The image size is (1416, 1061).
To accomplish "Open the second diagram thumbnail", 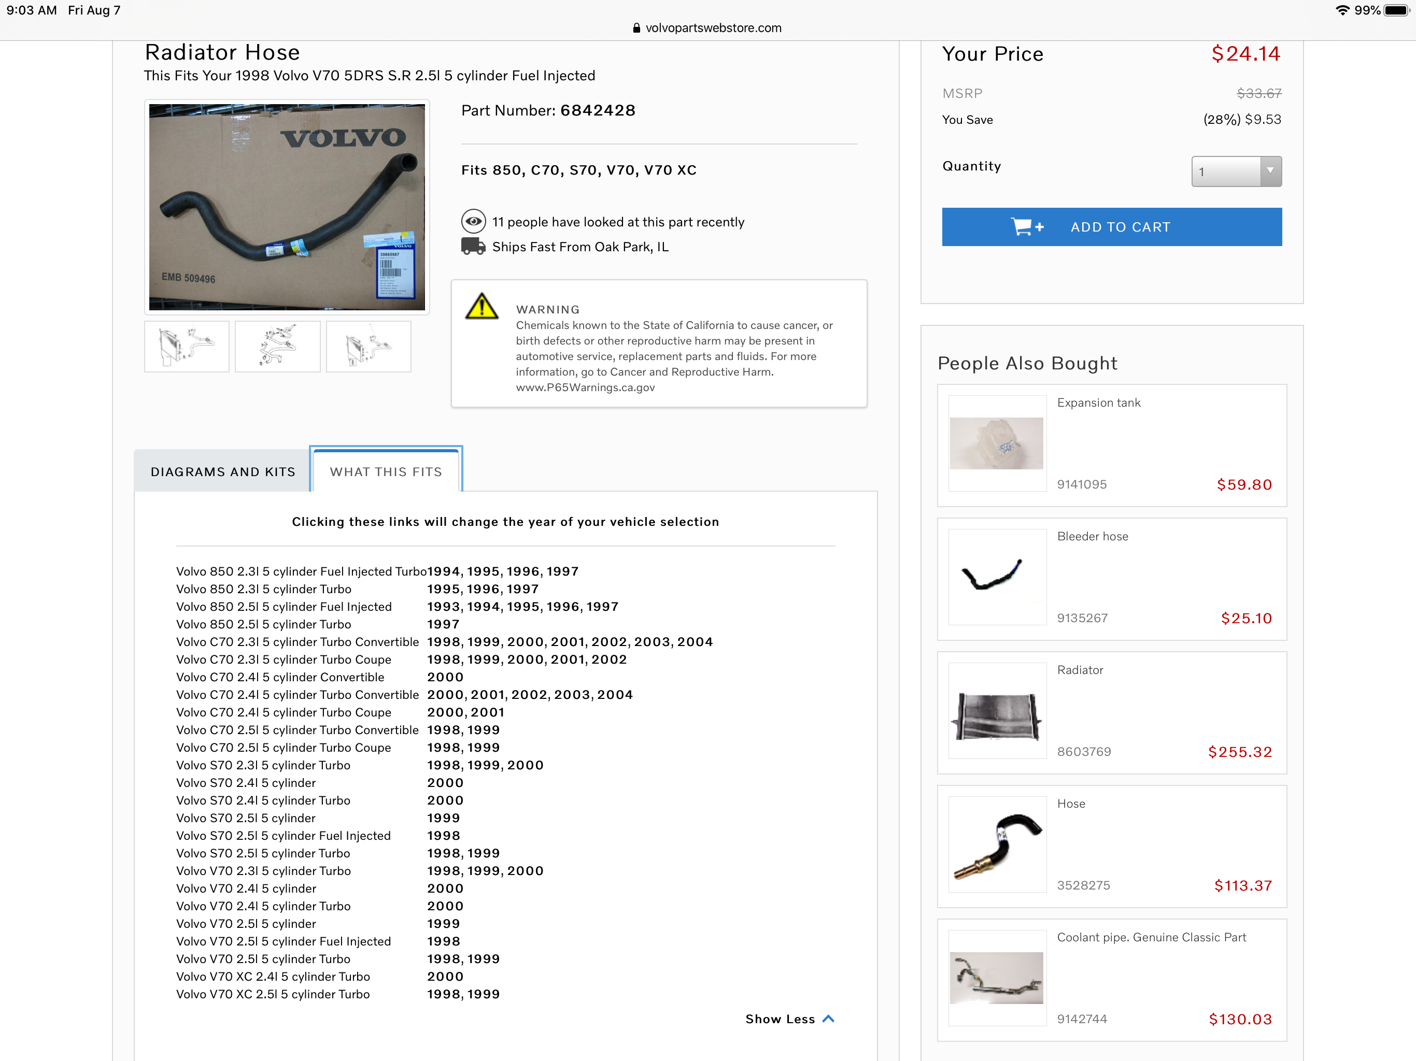I will pyautogui.click(x=277, y=346).
